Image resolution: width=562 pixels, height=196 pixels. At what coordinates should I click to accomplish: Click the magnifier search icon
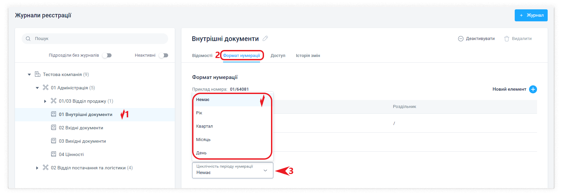tap(28, 39)
